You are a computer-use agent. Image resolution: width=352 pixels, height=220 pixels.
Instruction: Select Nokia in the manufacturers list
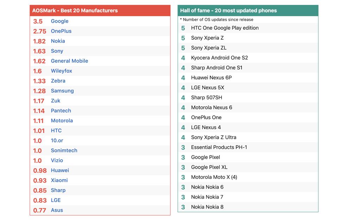point(58,41)
